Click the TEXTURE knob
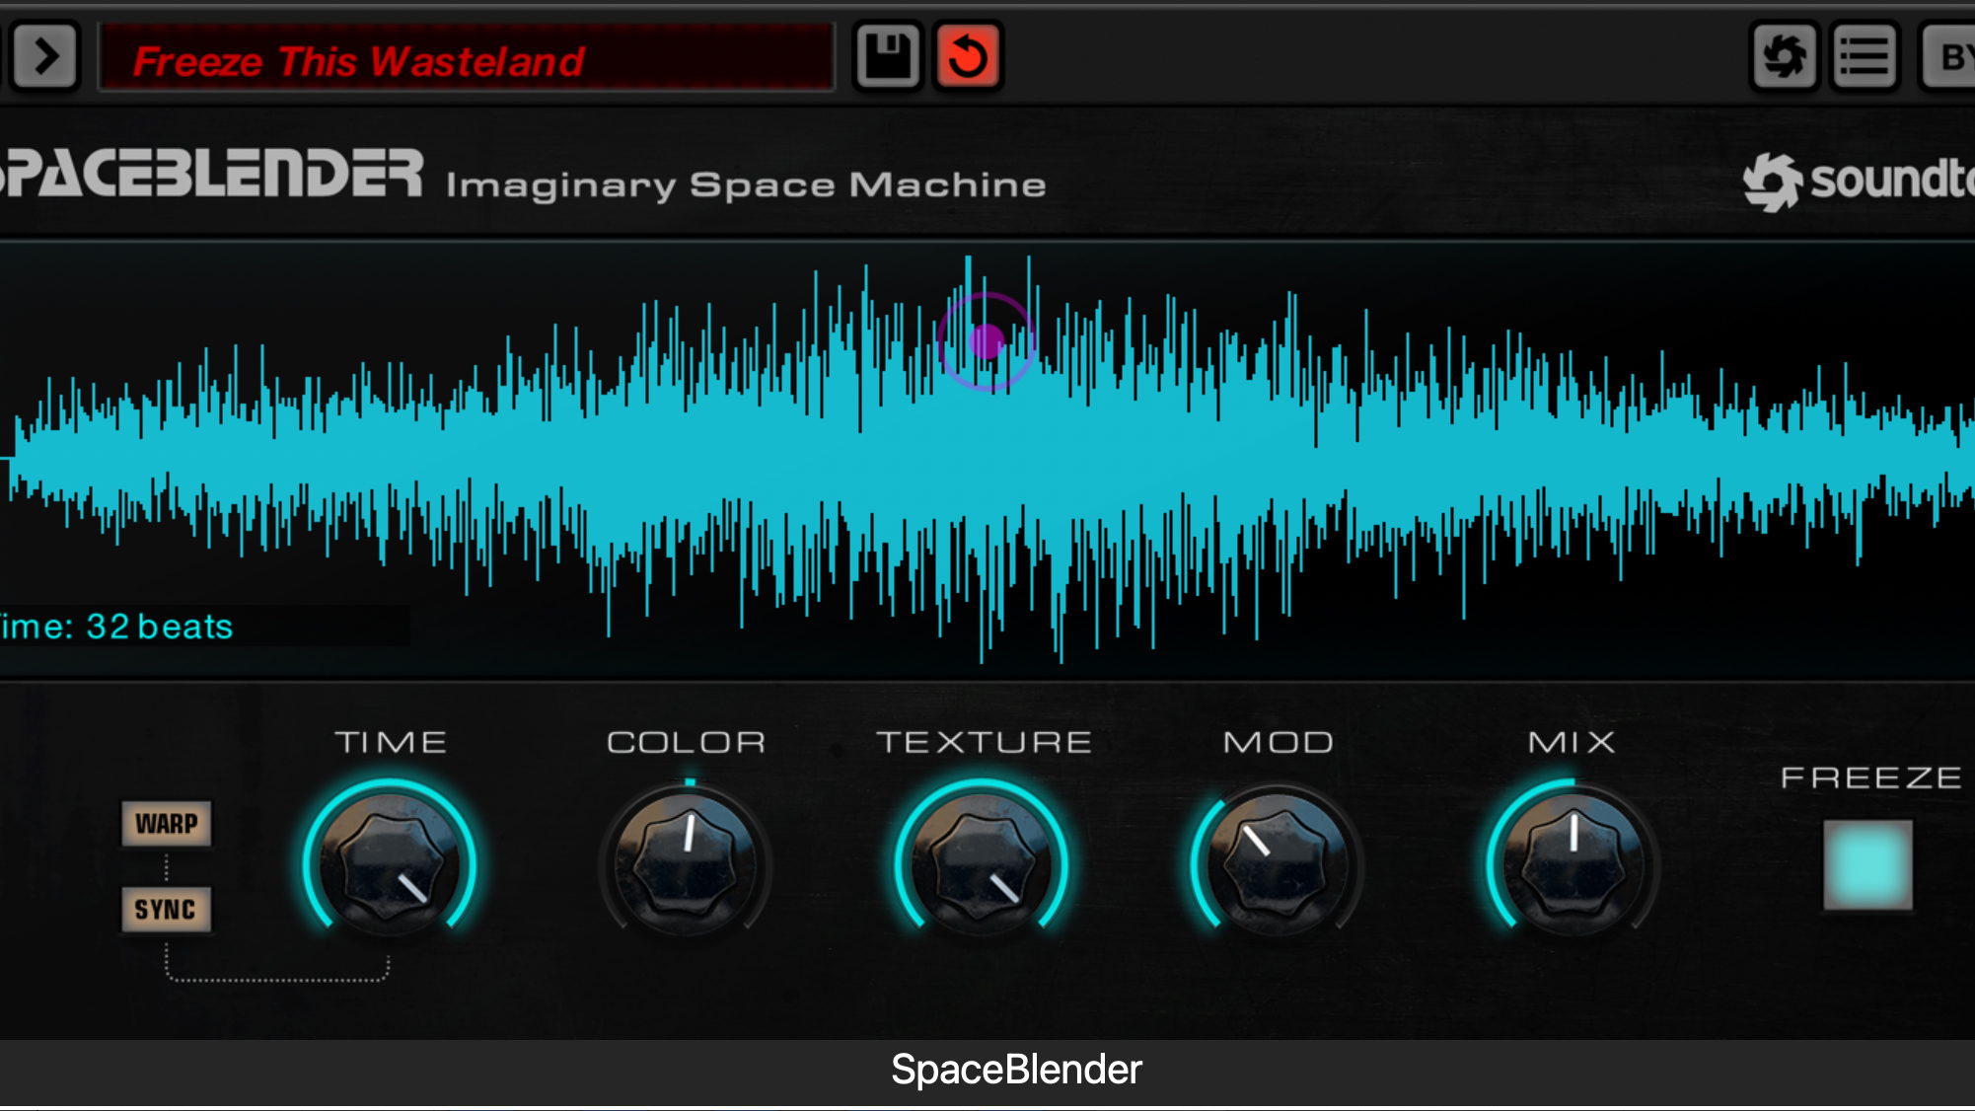 click(x=983, y=863)
